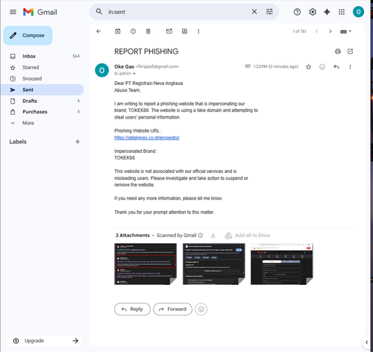The height and width of the screenshot is (352, 373).
Task: Click the Reply button
Action: click(132, 309)
